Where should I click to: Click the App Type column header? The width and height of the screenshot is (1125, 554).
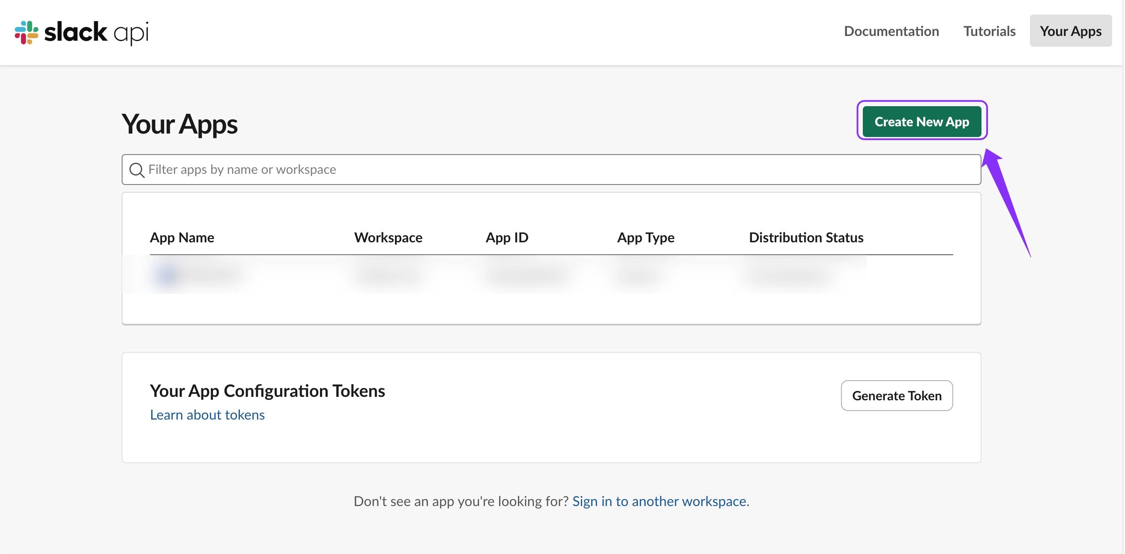645,237
